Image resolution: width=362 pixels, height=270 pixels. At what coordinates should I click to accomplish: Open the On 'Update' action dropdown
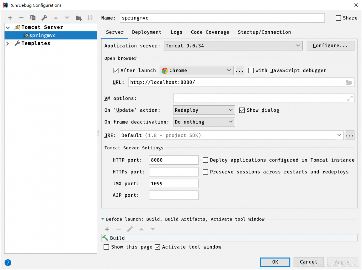pos(204,110)
